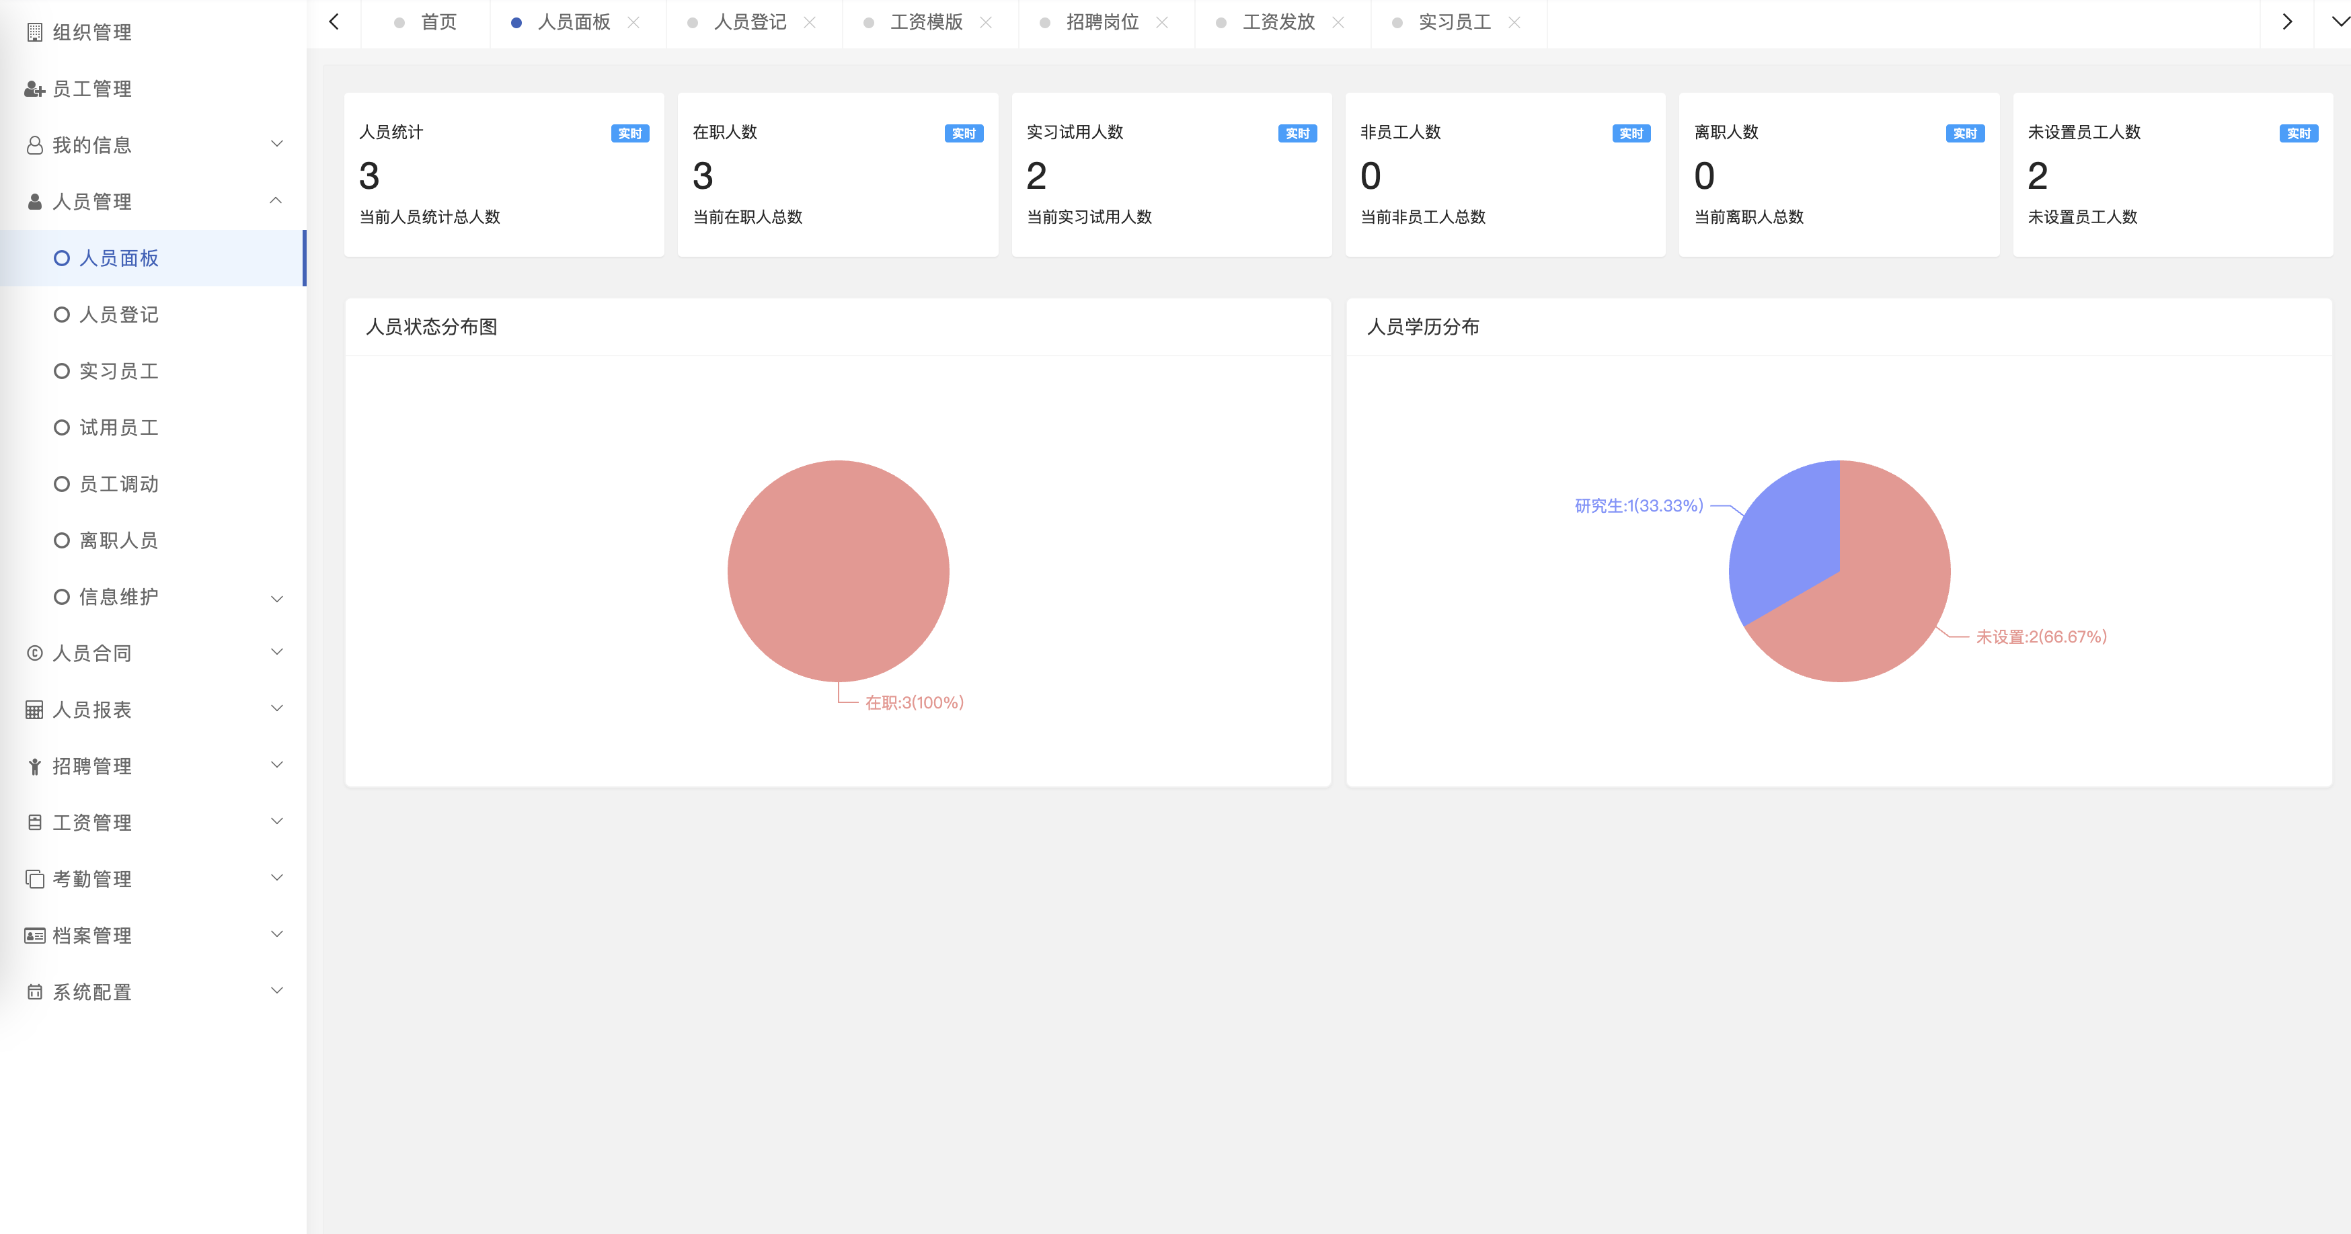
Task: Click the 实时 badge on 在职人数 card
Action: (x=964, y=134)
